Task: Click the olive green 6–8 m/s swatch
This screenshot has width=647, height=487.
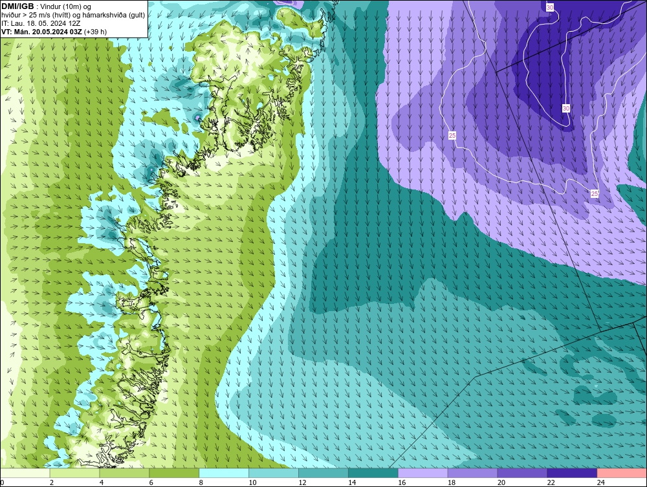Action: pyautogui.click(x=174, y=473)
